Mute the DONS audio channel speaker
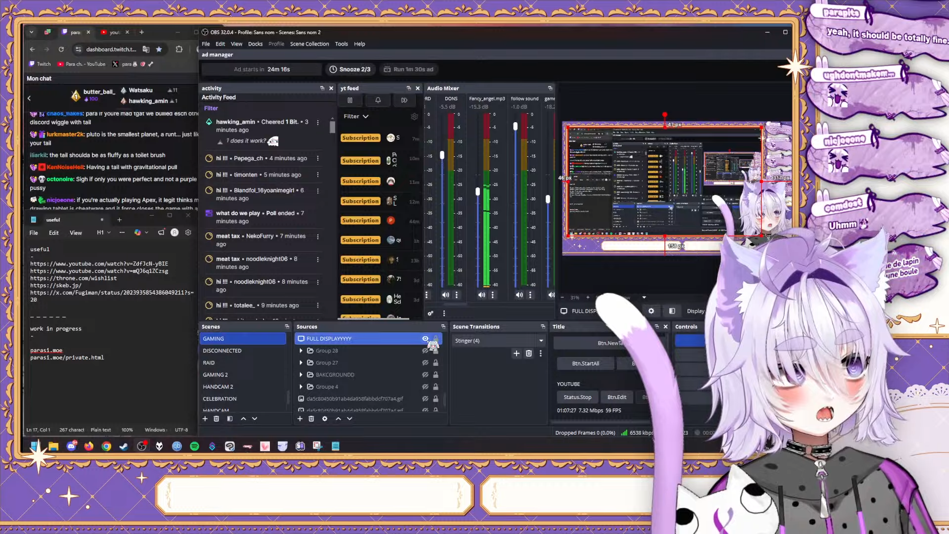 coord(445,295)
